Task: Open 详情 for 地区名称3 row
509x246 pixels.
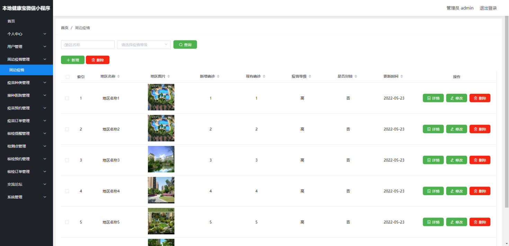Action: [433, 160]
